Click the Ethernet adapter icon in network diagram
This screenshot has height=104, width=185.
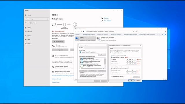point(64,25)
